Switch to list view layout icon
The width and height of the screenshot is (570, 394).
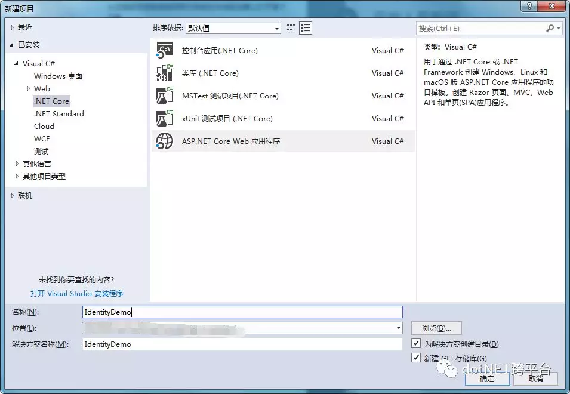pyautogui.click(x=306, y=28)
